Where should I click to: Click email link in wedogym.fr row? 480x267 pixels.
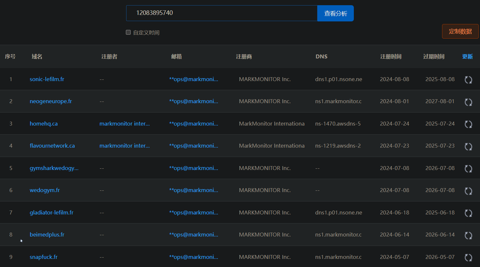click(x=194, y=190)
